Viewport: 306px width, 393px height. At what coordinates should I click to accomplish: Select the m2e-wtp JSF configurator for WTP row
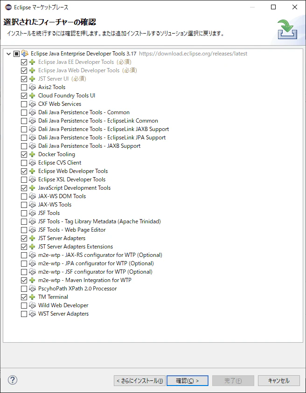tap(95, 272)
